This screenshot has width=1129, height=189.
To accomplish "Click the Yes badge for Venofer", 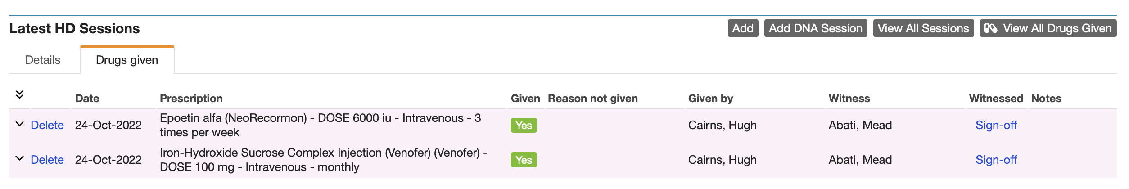I will click(524, 160).
